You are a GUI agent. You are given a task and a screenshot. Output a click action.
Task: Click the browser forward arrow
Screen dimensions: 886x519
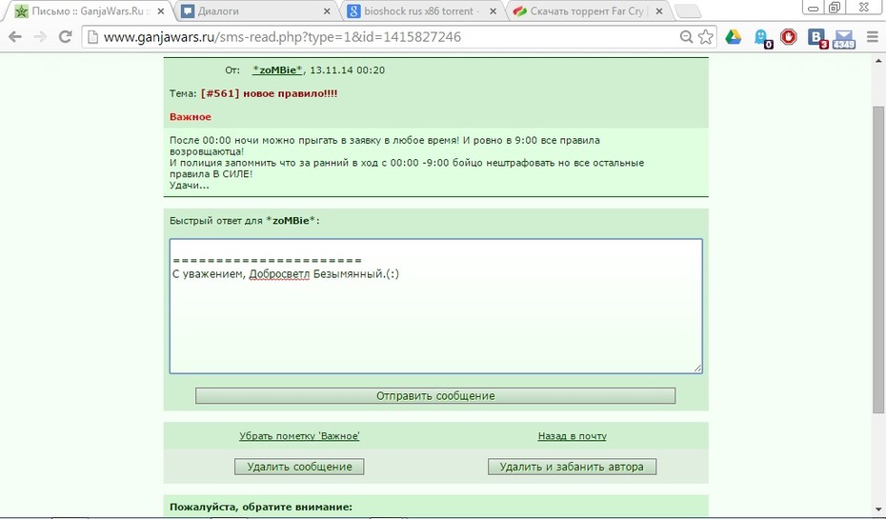(x=40, y=37)
